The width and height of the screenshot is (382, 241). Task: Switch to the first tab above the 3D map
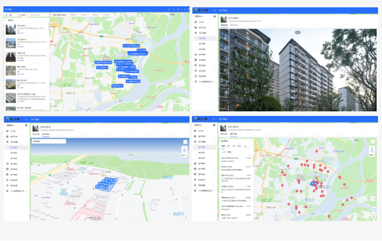point(36,134)
